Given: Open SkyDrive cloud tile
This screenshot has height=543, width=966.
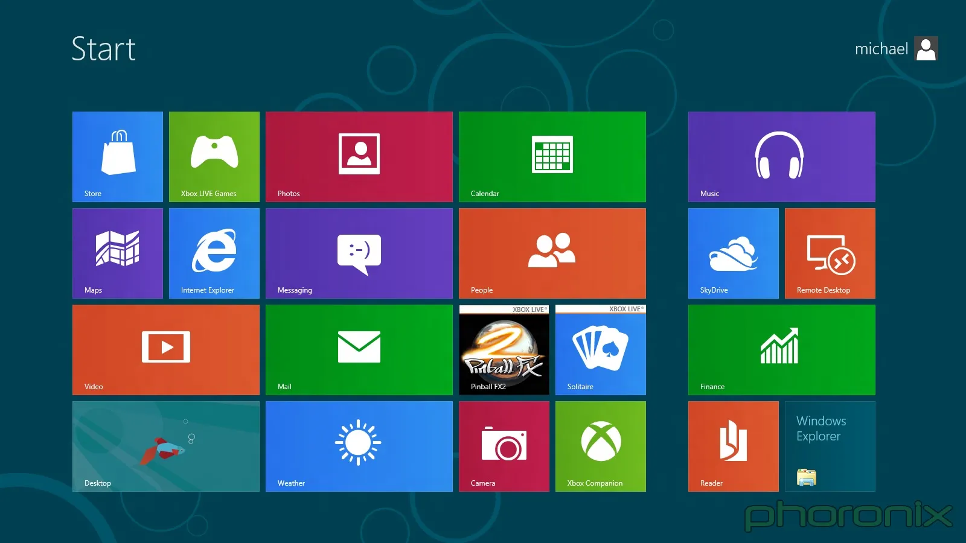Looking at the screenshot, I should [x=734, y=253].
